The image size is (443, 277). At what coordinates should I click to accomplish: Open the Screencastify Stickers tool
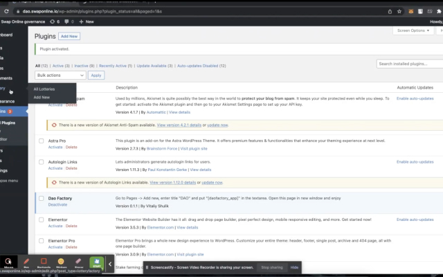62,264
